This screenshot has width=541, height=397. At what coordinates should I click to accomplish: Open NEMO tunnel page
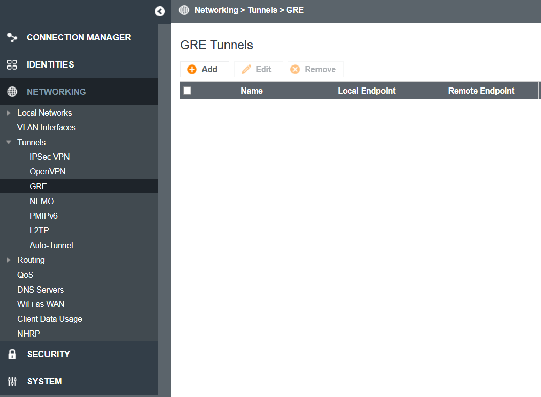tap(42, 201)
